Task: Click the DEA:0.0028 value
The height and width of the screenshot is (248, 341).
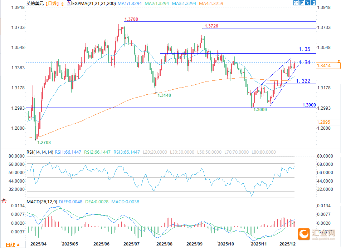Action: pos(97,202)
